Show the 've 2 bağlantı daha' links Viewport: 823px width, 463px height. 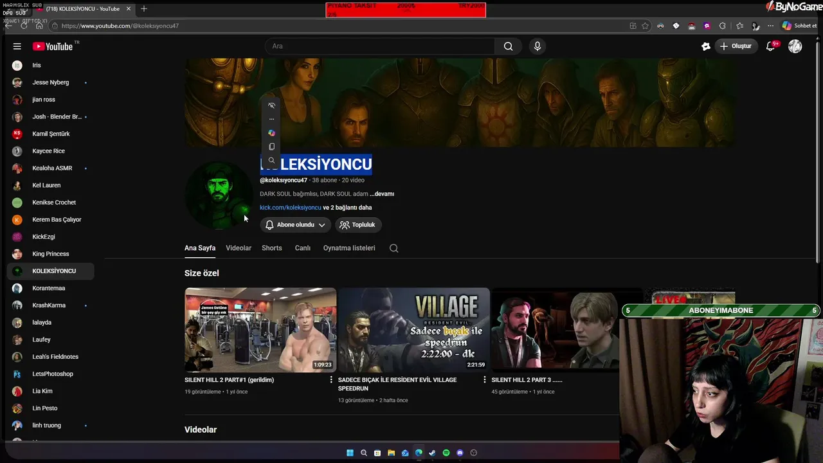tap(347, 208)
